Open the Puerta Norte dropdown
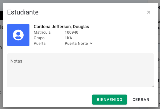The image size is (160, 109). coord(79,43)
